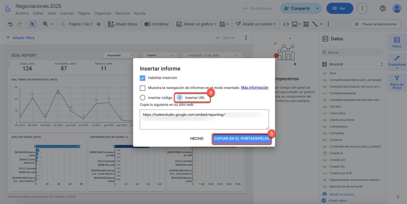Open the Help question mark icon
Screen dimensions: 407x204
383,9
